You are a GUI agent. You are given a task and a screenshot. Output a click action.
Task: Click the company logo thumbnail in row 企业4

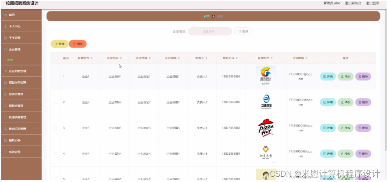pos(266,153)
